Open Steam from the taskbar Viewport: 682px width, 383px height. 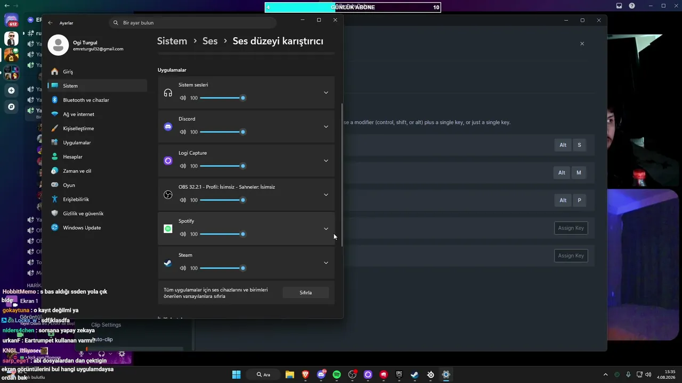(415, 374)
